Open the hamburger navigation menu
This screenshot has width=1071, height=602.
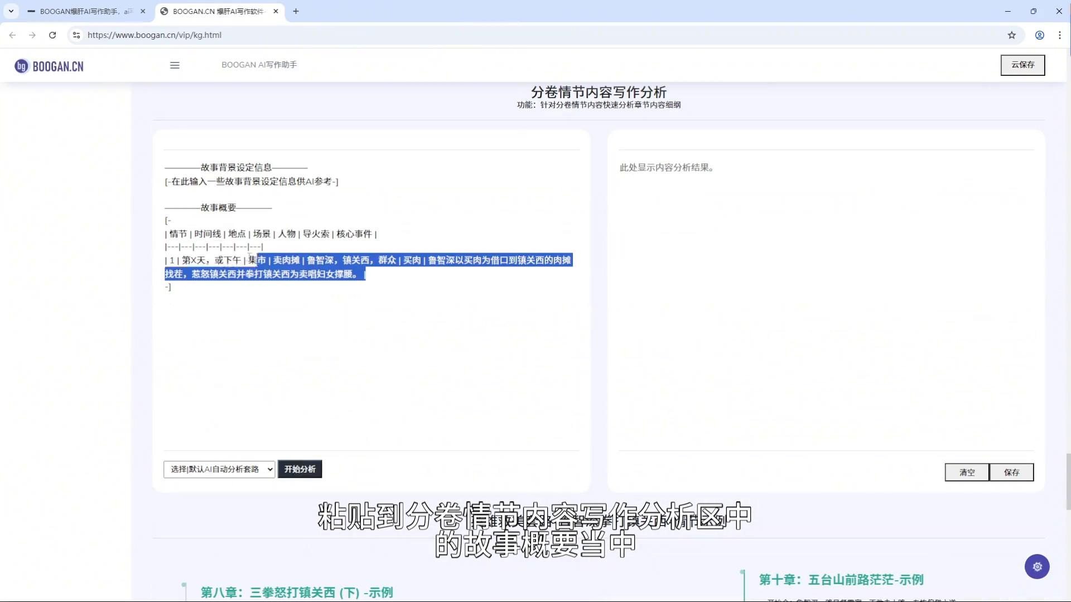pyautogui.click(x=175, y=65)
